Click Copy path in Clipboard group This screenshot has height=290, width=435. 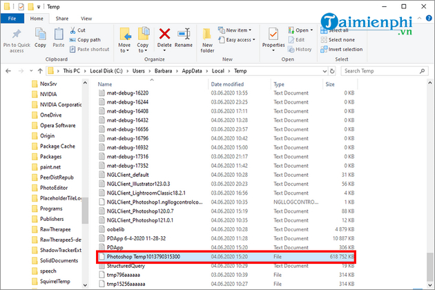click(x=85, y=39)
